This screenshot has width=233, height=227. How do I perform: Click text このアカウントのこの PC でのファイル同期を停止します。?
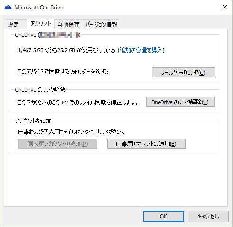click(78, 103)
